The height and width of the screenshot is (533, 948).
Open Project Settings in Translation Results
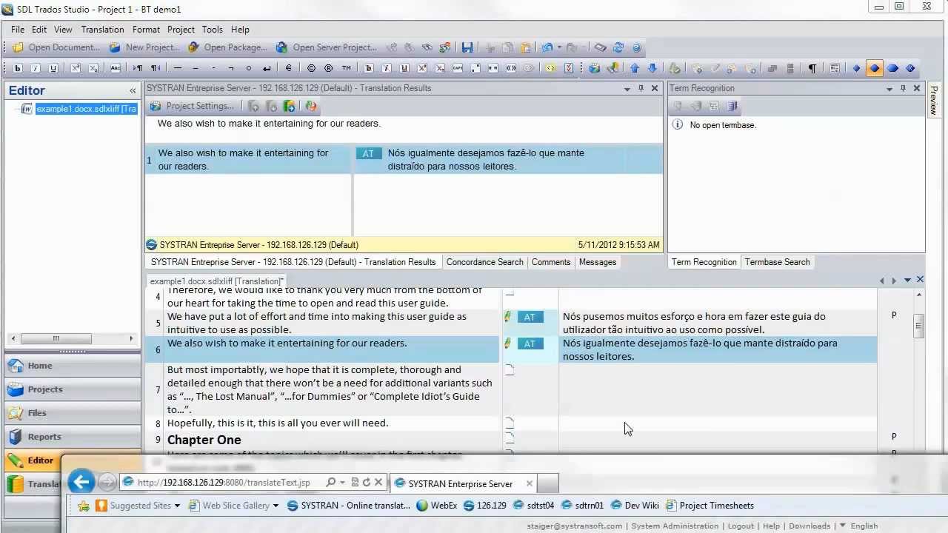point(192,106)
